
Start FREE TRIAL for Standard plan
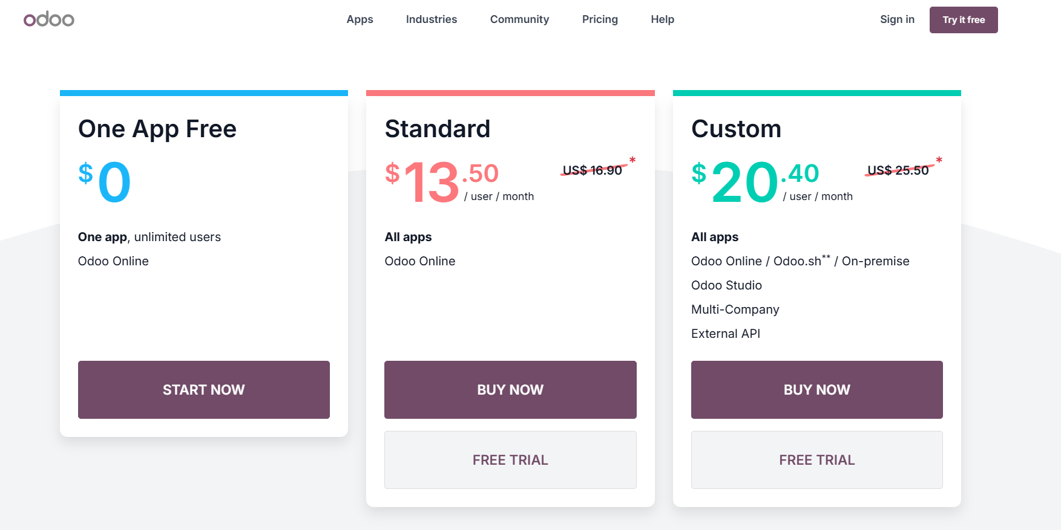pyautogui.click(x=510, y=460)
